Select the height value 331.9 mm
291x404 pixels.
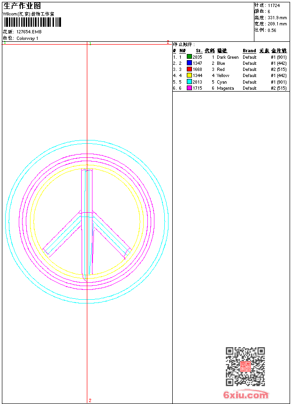277,18
